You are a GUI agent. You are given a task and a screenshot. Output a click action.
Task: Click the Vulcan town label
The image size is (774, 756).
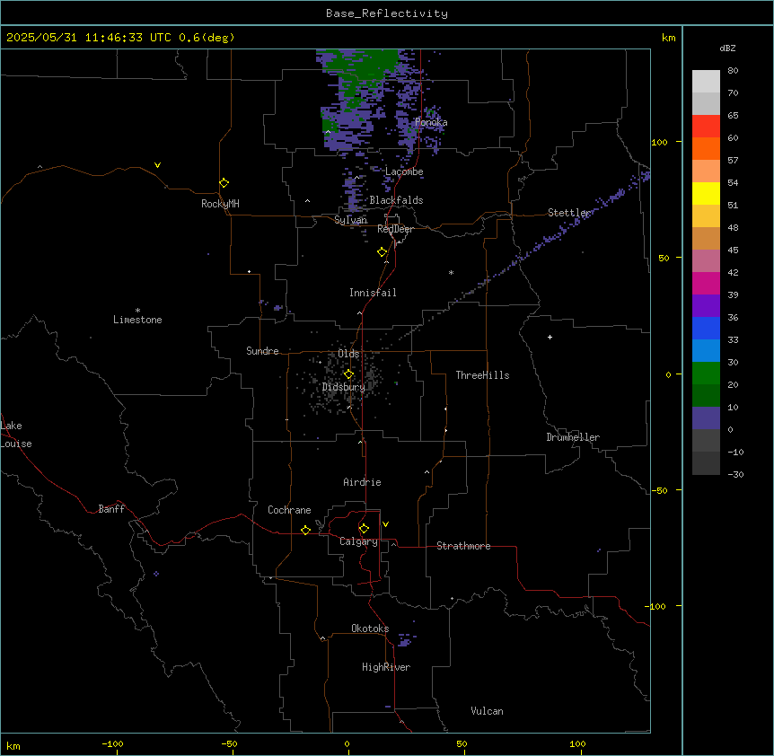487,711
